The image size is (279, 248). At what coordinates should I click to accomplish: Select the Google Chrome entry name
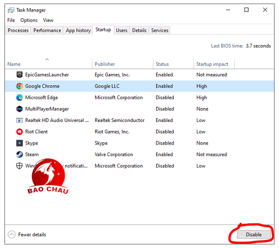click(x=42, y=86)
